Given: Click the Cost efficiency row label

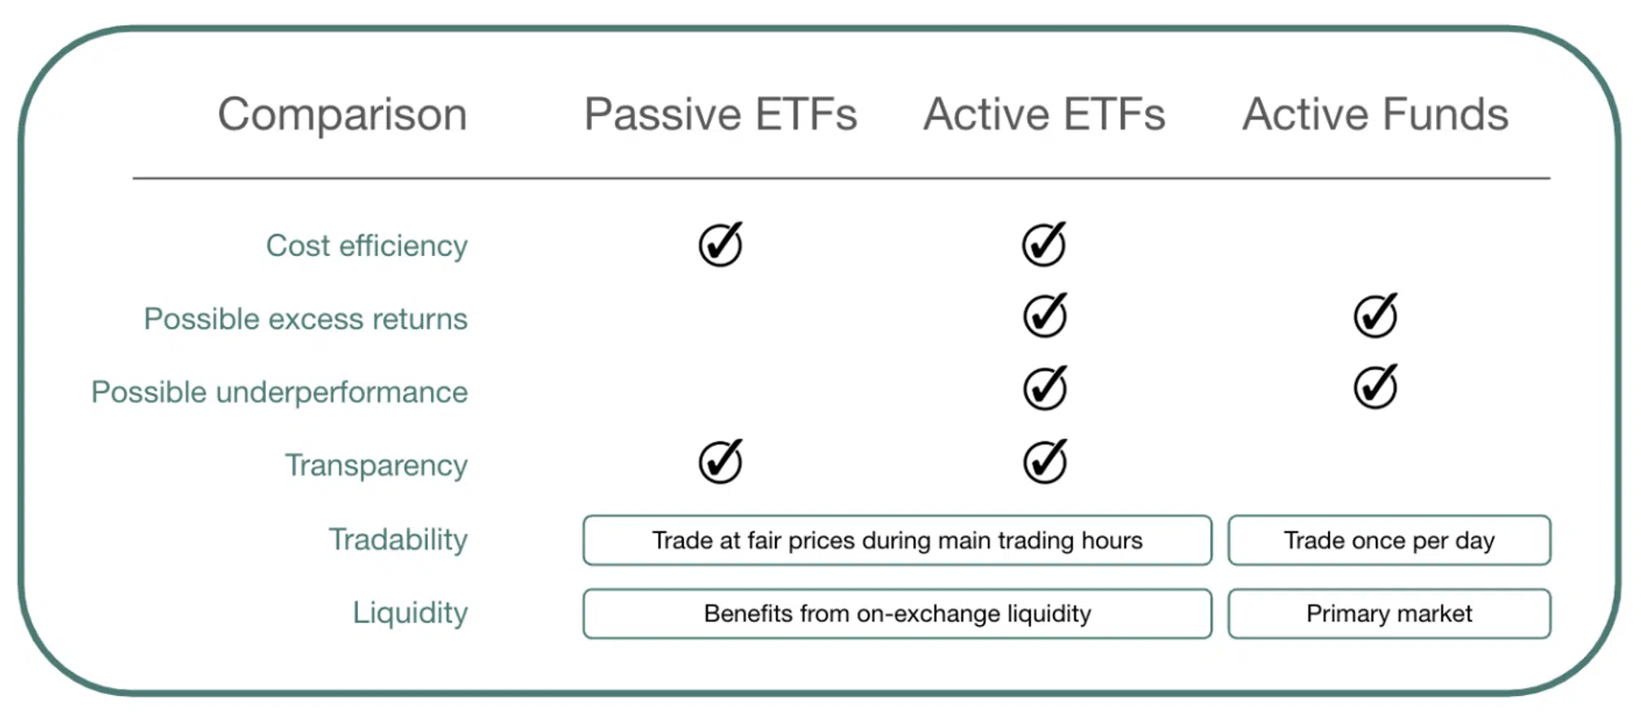Looking at the screenshot, I should tap(367, 246).
